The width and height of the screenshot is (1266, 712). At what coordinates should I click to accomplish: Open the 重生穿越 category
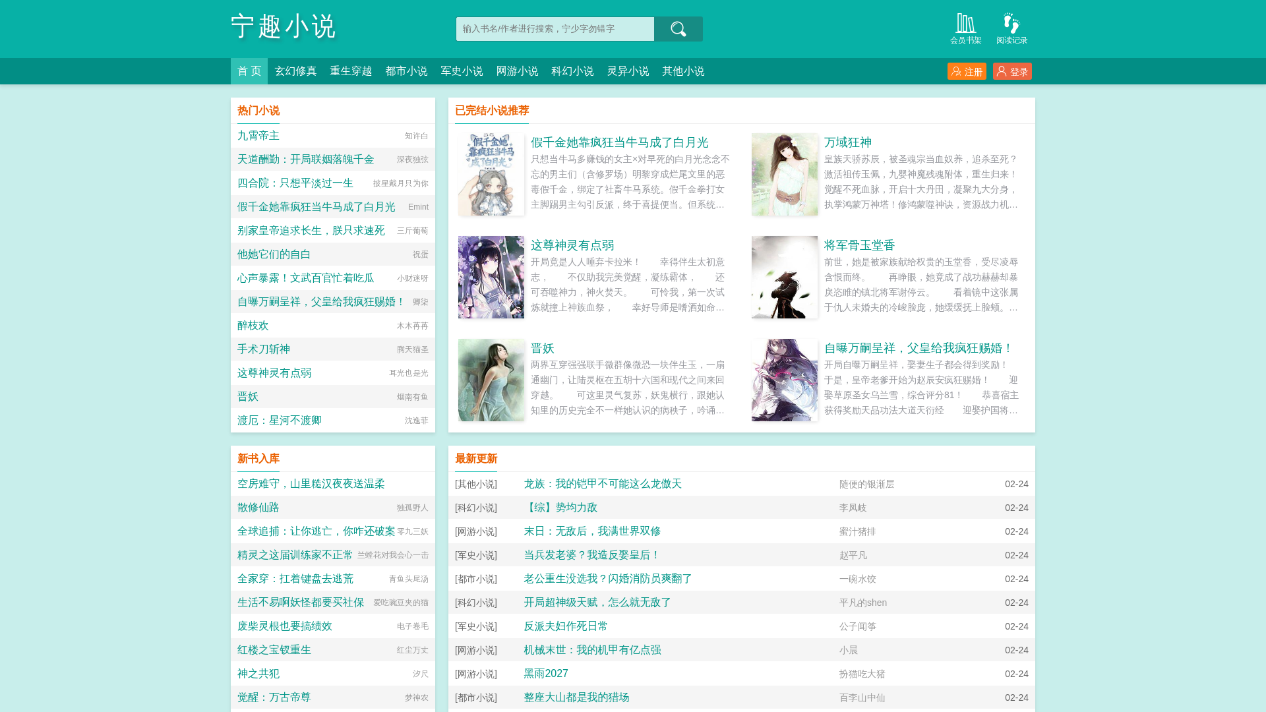click(x=351, y=71)
